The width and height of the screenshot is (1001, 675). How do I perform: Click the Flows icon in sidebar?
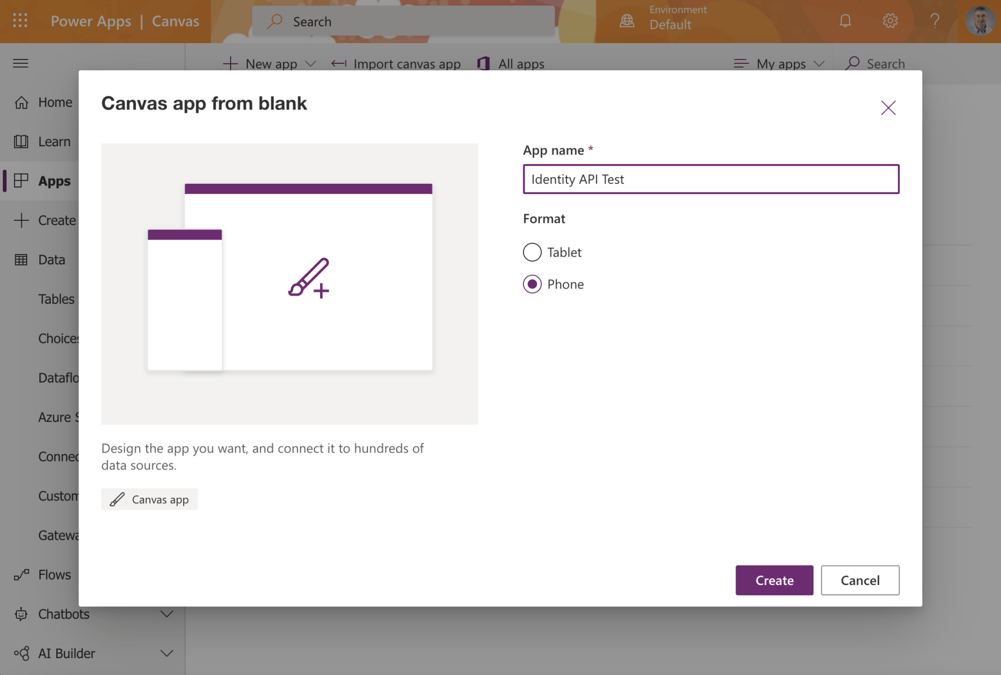(21, 575)
